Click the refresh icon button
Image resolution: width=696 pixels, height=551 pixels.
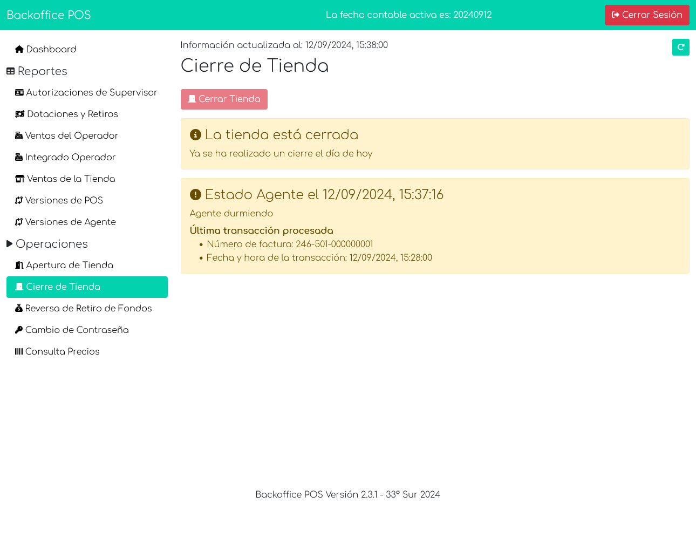click(680, 47)
